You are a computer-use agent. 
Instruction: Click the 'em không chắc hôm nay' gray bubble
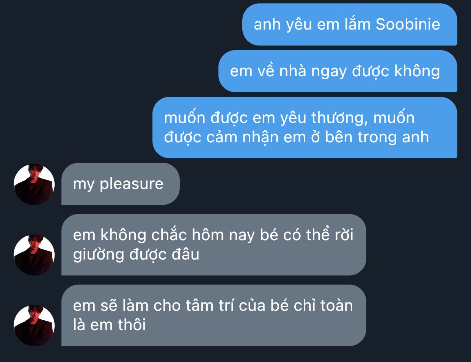(x=214, y=245)
